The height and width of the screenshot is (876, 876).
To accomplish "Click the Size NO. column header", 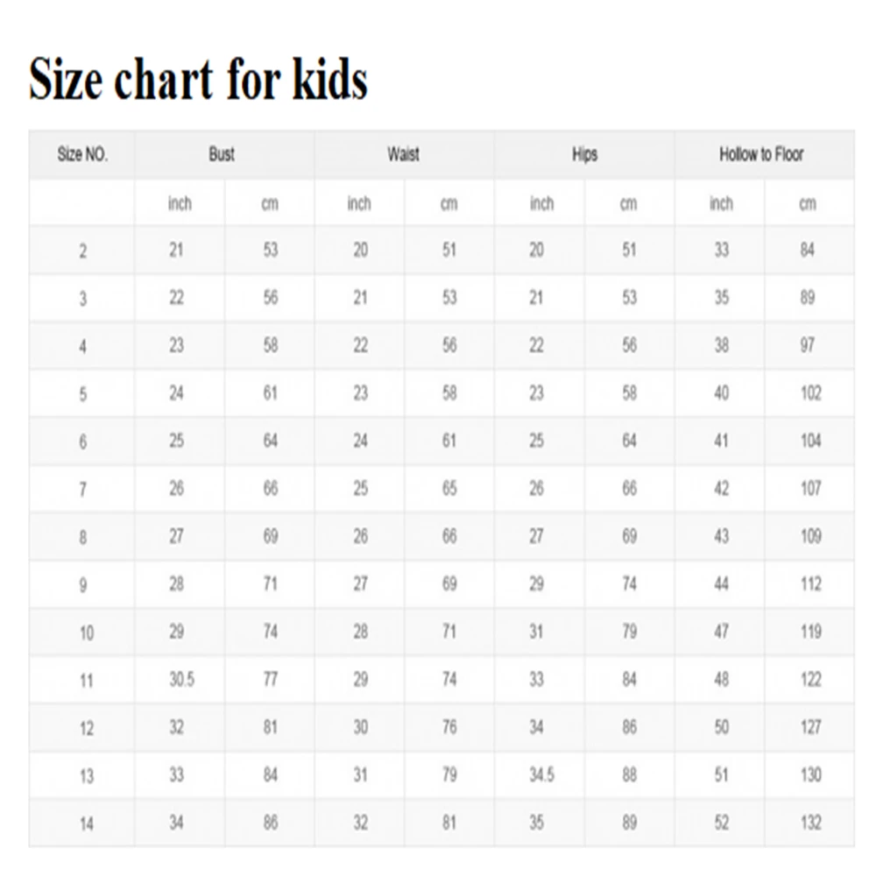I will click(81, 155).
